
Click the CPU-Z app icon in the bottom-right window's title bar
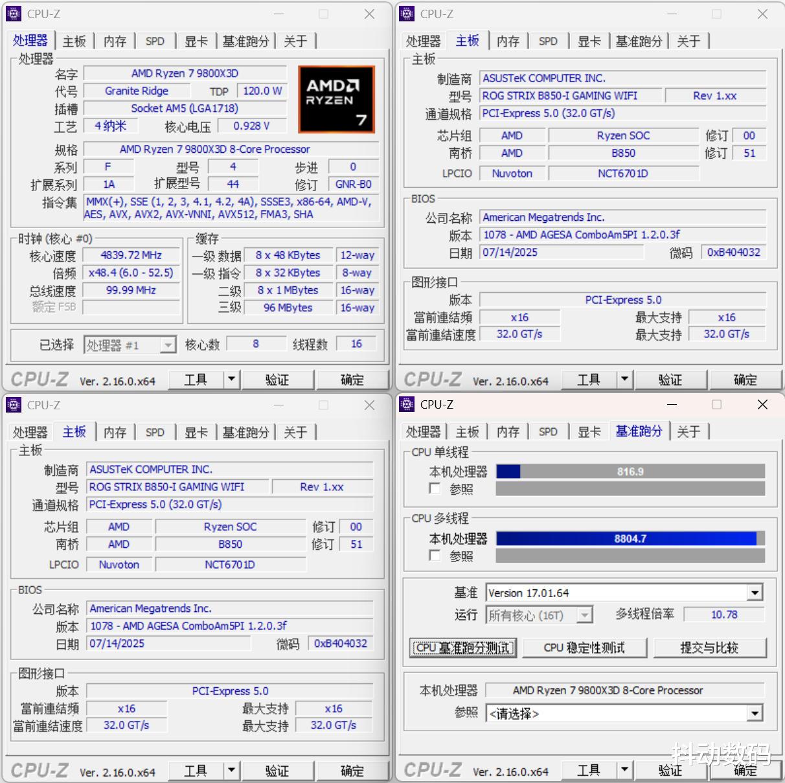click(407, 404)
